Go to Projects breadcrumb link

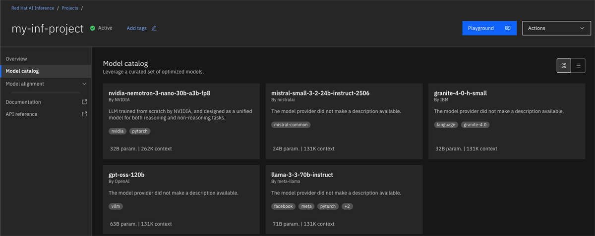point(70,8)
